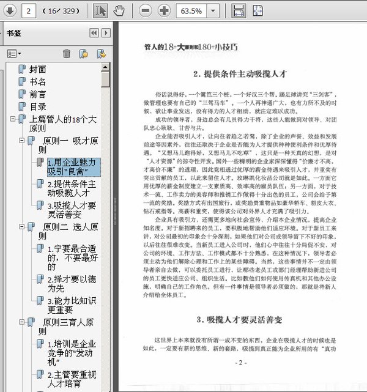The image size is (367, 392).
Task: Open the 封面 bookmark
Action: click(38, 69)
